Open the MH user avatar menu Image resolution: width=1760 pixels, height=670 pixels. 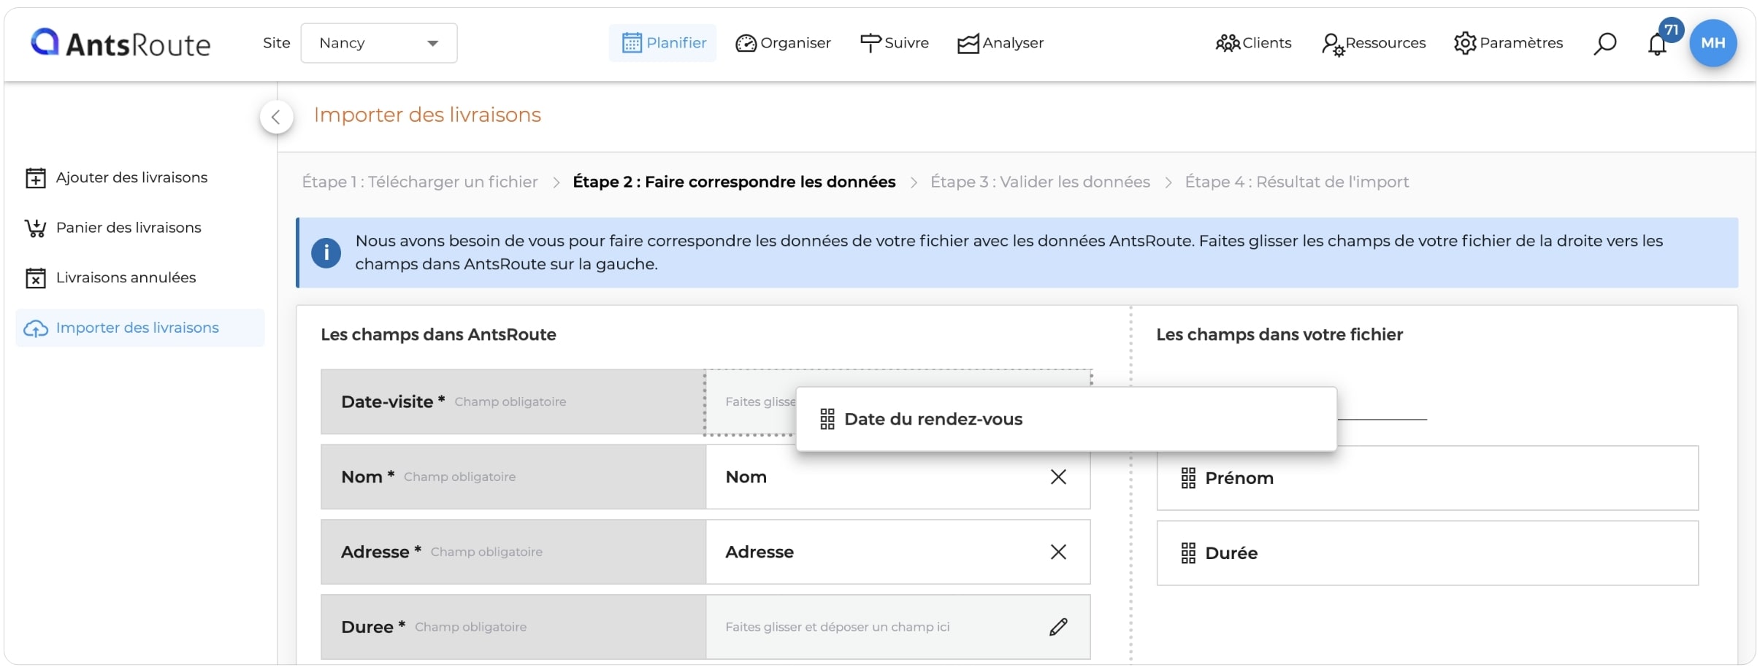(1713, 43)
